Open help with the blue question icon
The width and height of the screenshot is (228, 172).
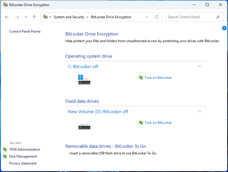click(x=224, y=28)
